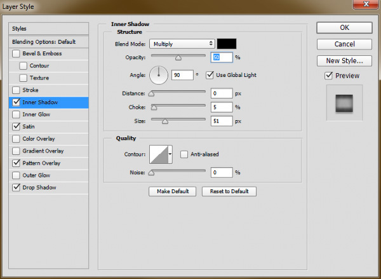Viewport: 381px width, 279px height.
Task: Disable the Satin effect checkbox
Action: 16,126
